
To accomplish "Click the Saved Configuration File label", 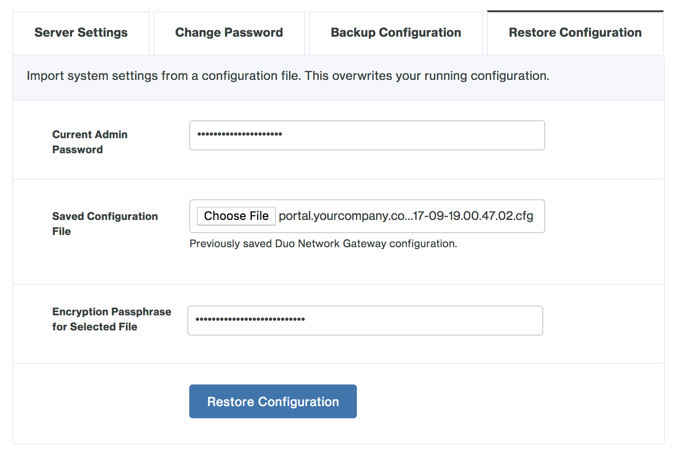I will click(105, 223).
